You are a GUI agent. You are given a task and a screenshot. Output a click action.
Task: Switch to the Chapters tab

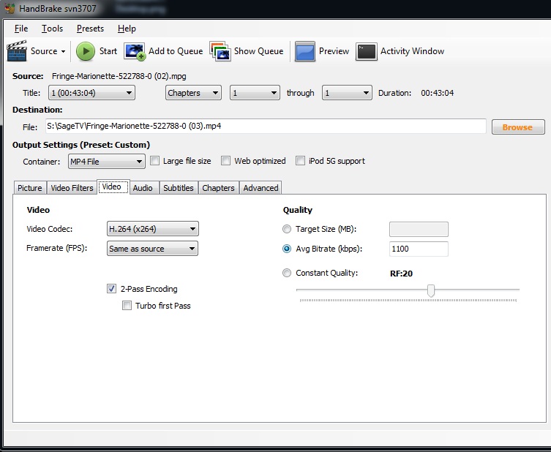pos(218,188)
